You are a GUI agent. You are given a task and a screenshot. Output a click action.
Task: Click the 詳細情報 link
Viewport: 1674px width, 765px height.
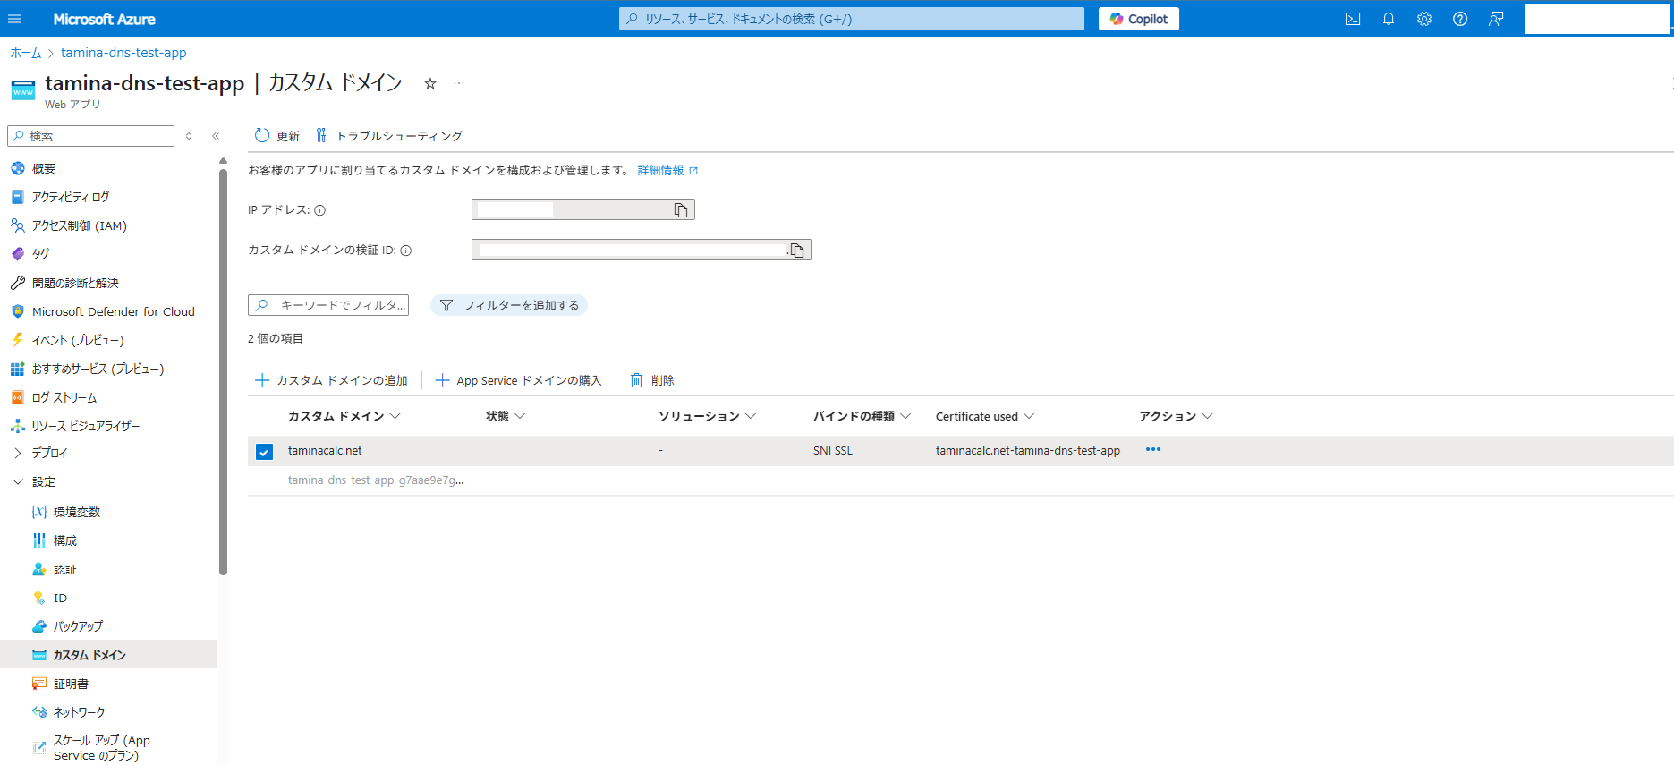coord(660,170)
